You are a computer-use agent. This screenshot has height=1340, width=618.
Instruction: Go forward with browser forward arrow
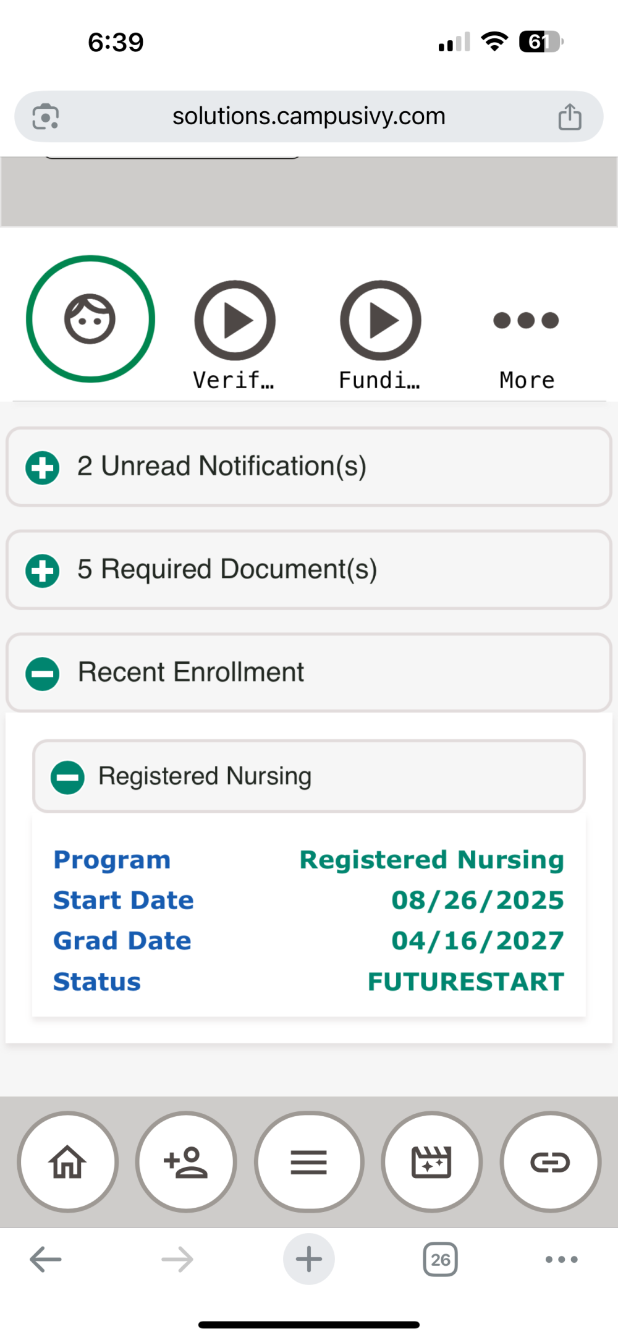point(177,1259)
